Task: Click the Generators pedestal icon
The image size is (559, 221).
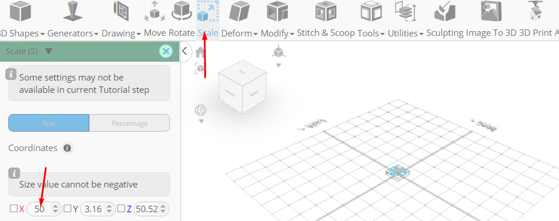Action: (x=73, y=11)
